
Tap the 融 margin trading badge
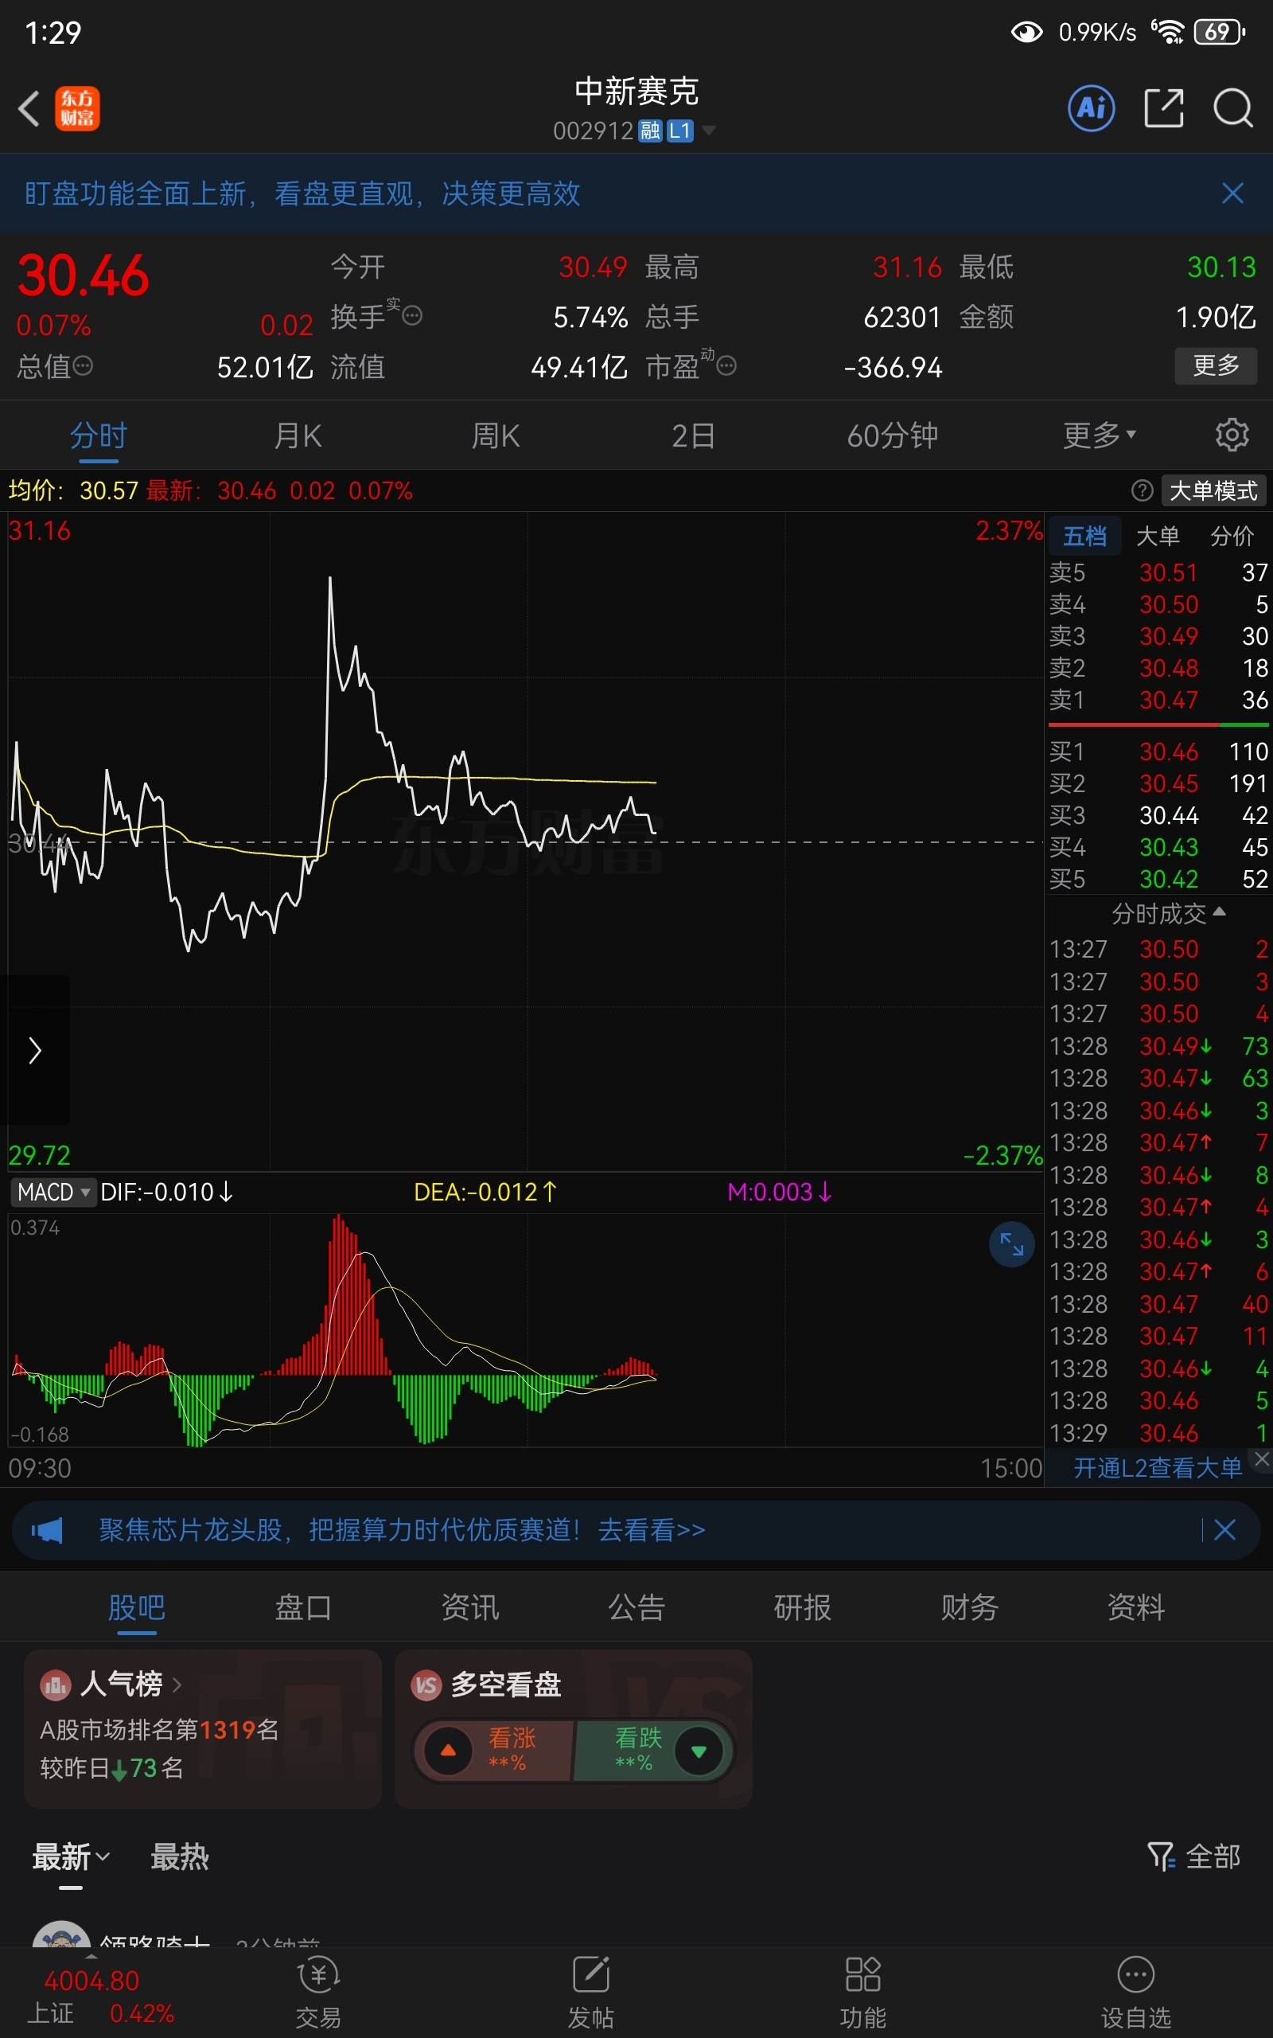[650, 131]
